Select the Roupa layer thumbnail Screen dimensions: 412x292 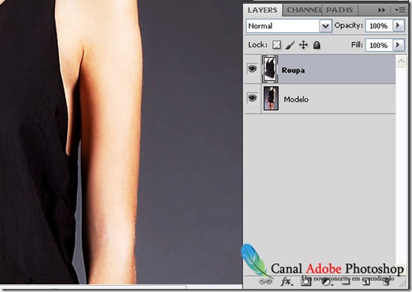tap(270, 69)
